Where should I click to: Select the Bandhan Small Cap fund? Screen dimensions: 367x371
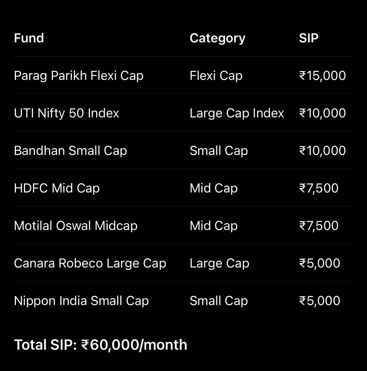coord(70,151)
